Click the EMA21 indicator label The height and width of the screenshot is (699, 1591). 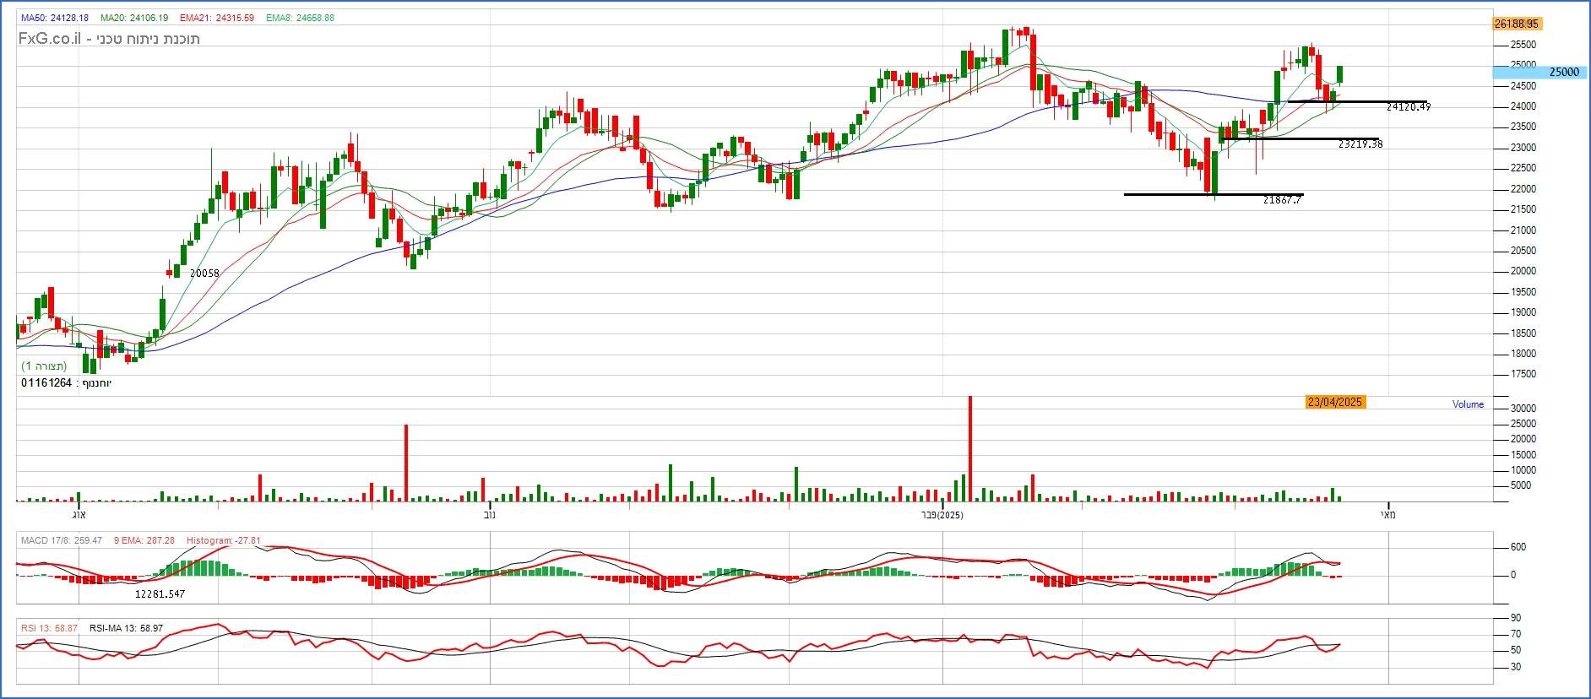(216, 18)
